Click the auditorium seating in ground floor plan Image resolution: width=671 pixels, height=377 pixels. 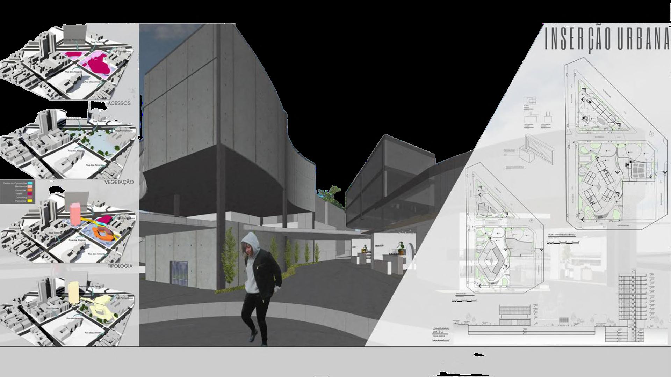click(639, 170)
